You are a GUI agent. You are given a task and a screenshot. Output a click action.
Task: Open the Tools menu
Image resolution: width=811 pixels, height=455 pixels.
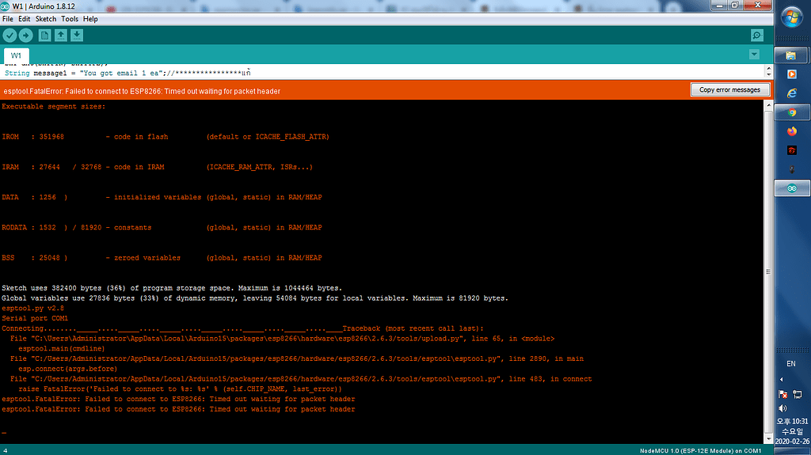(x=70, y=18)
